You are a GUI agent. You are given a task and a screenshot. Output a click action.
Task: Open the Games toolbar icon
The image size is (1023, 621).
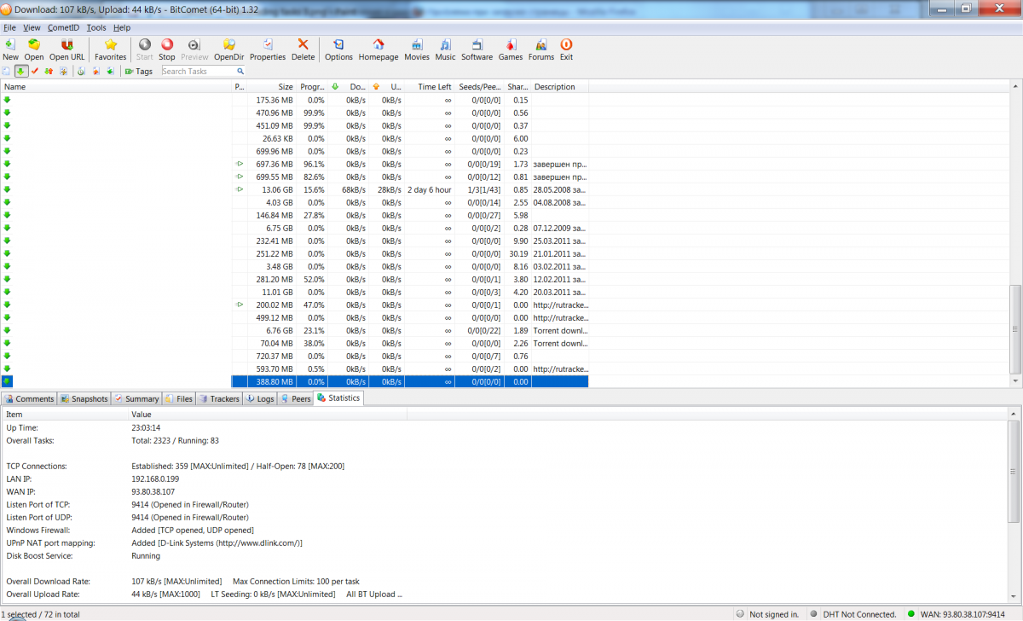pos(511,44)
